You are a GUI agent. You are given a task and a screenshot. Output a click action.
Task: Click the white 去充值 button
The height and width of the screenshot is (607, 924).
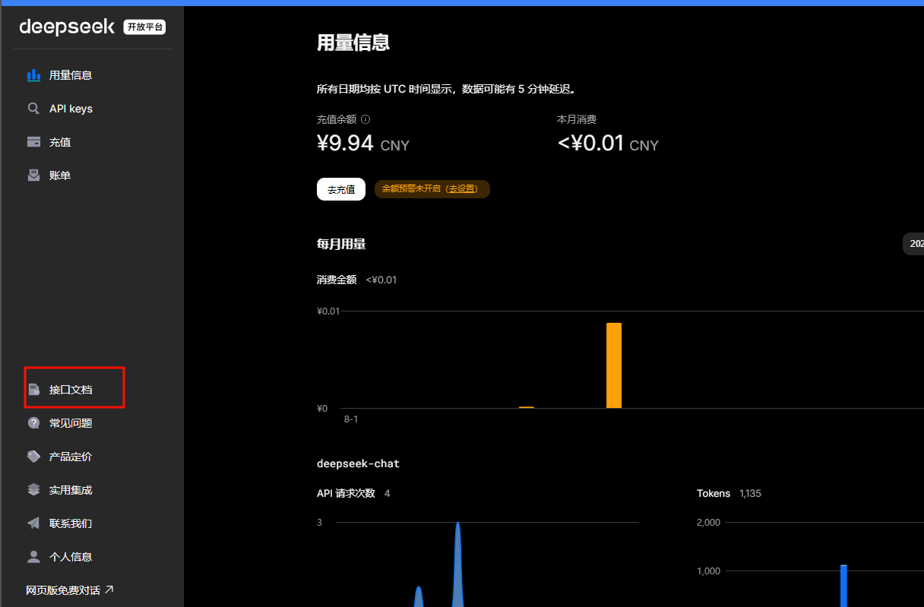click(x=341, y=189)
